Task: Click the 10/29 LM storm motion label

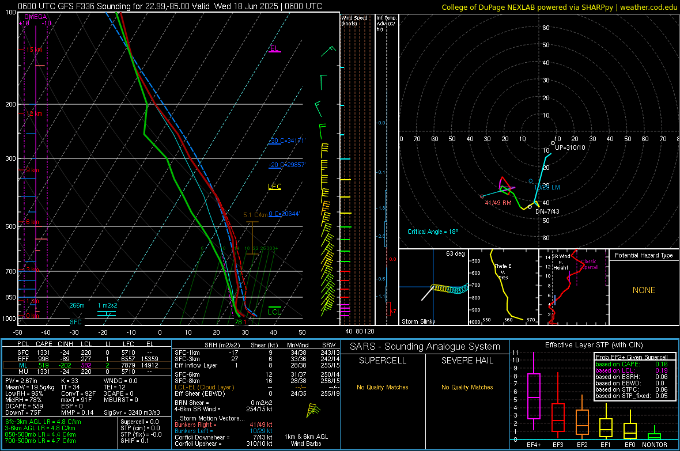Action: pyautogui.click(x=547, y=187)
